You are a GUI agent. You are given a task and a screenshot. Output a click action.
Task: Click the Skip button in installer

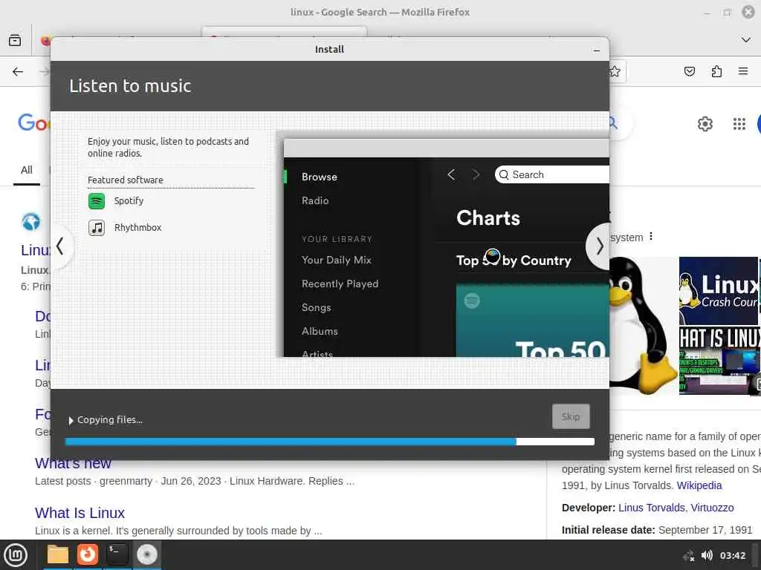click(571, 416)
